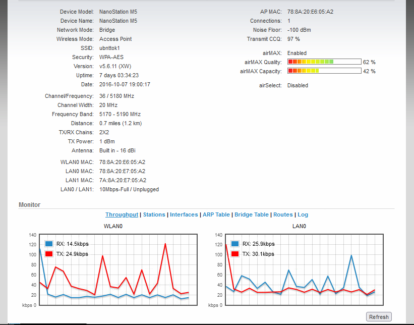
Task: Click the Transmit CCQ value 97 %
Action: [293, 39]
